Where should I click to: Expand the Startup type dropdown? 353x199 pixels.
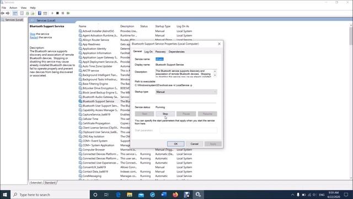186,92
